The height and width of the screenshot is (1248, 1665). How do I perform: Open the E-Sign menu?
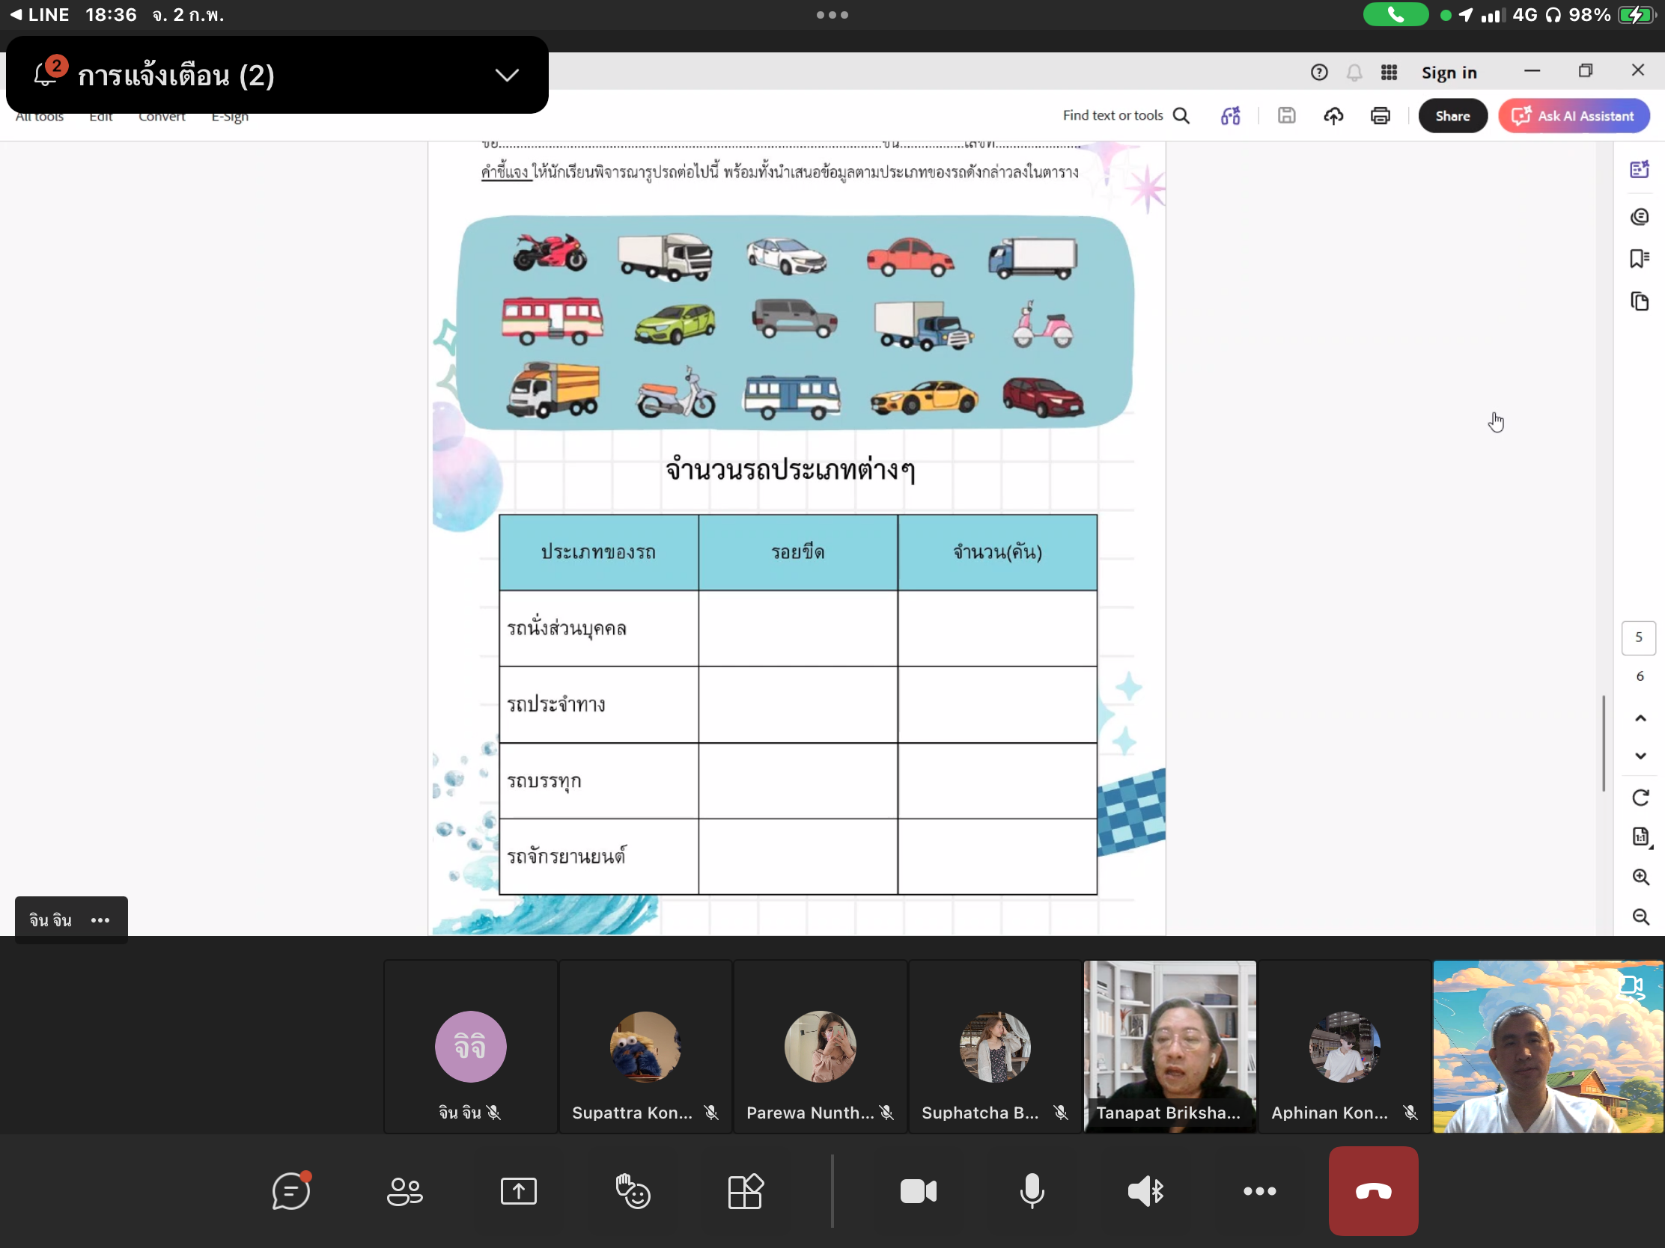coord(230,117)
